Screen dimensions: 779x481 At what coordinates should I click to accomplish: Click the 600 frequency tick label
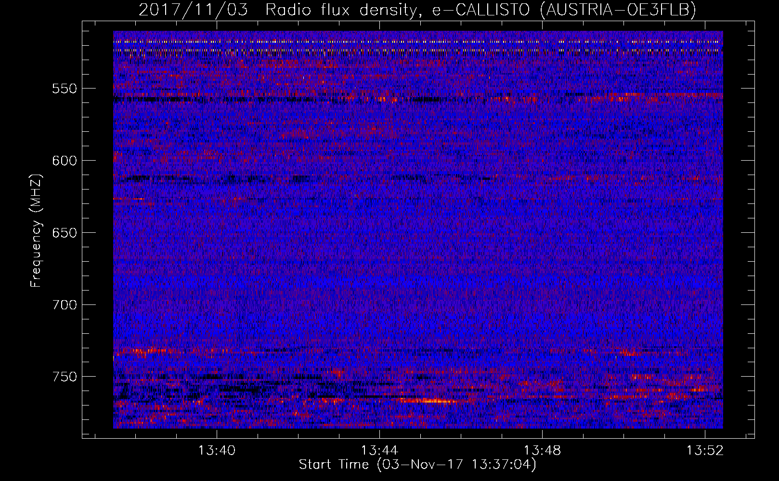click(x=65, y=161)
